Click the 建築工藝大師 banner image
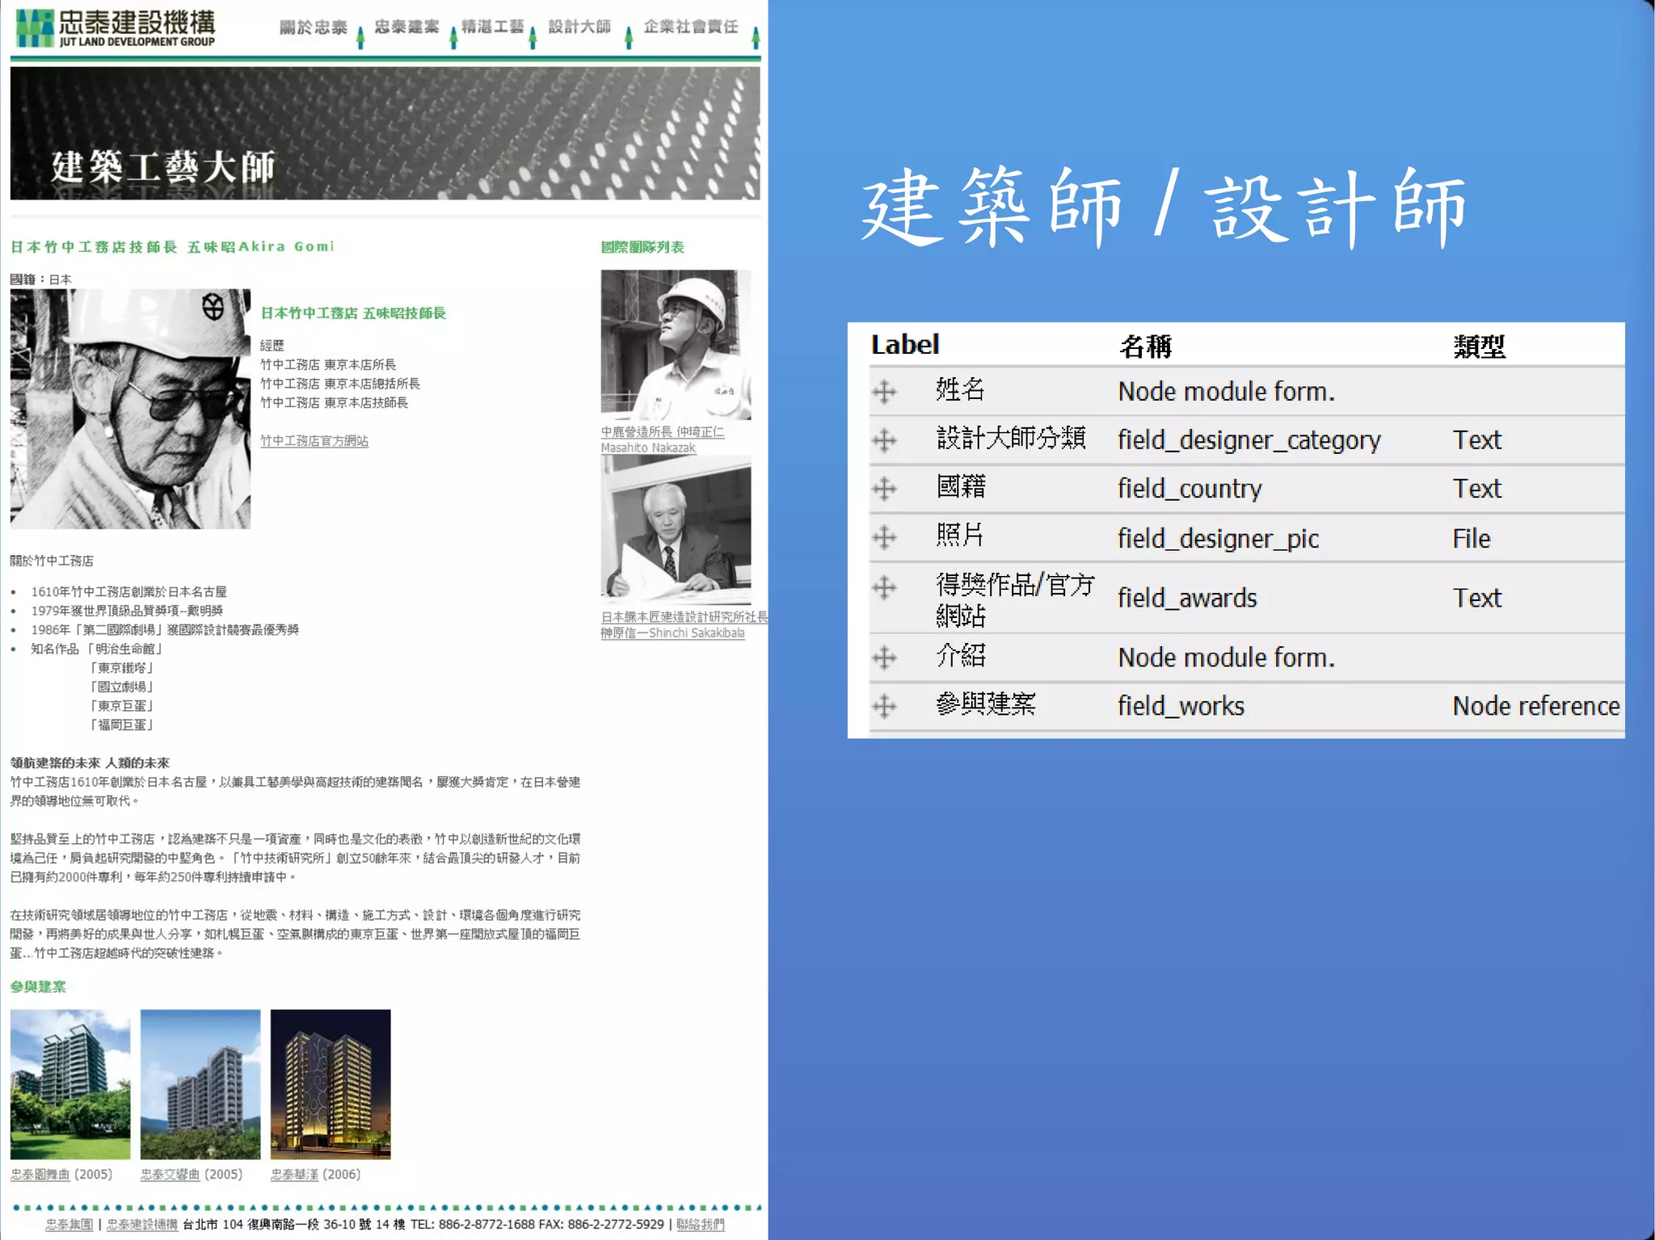Image resolution: width=1655 pixels, height=1240 pixels. [385, 133]
